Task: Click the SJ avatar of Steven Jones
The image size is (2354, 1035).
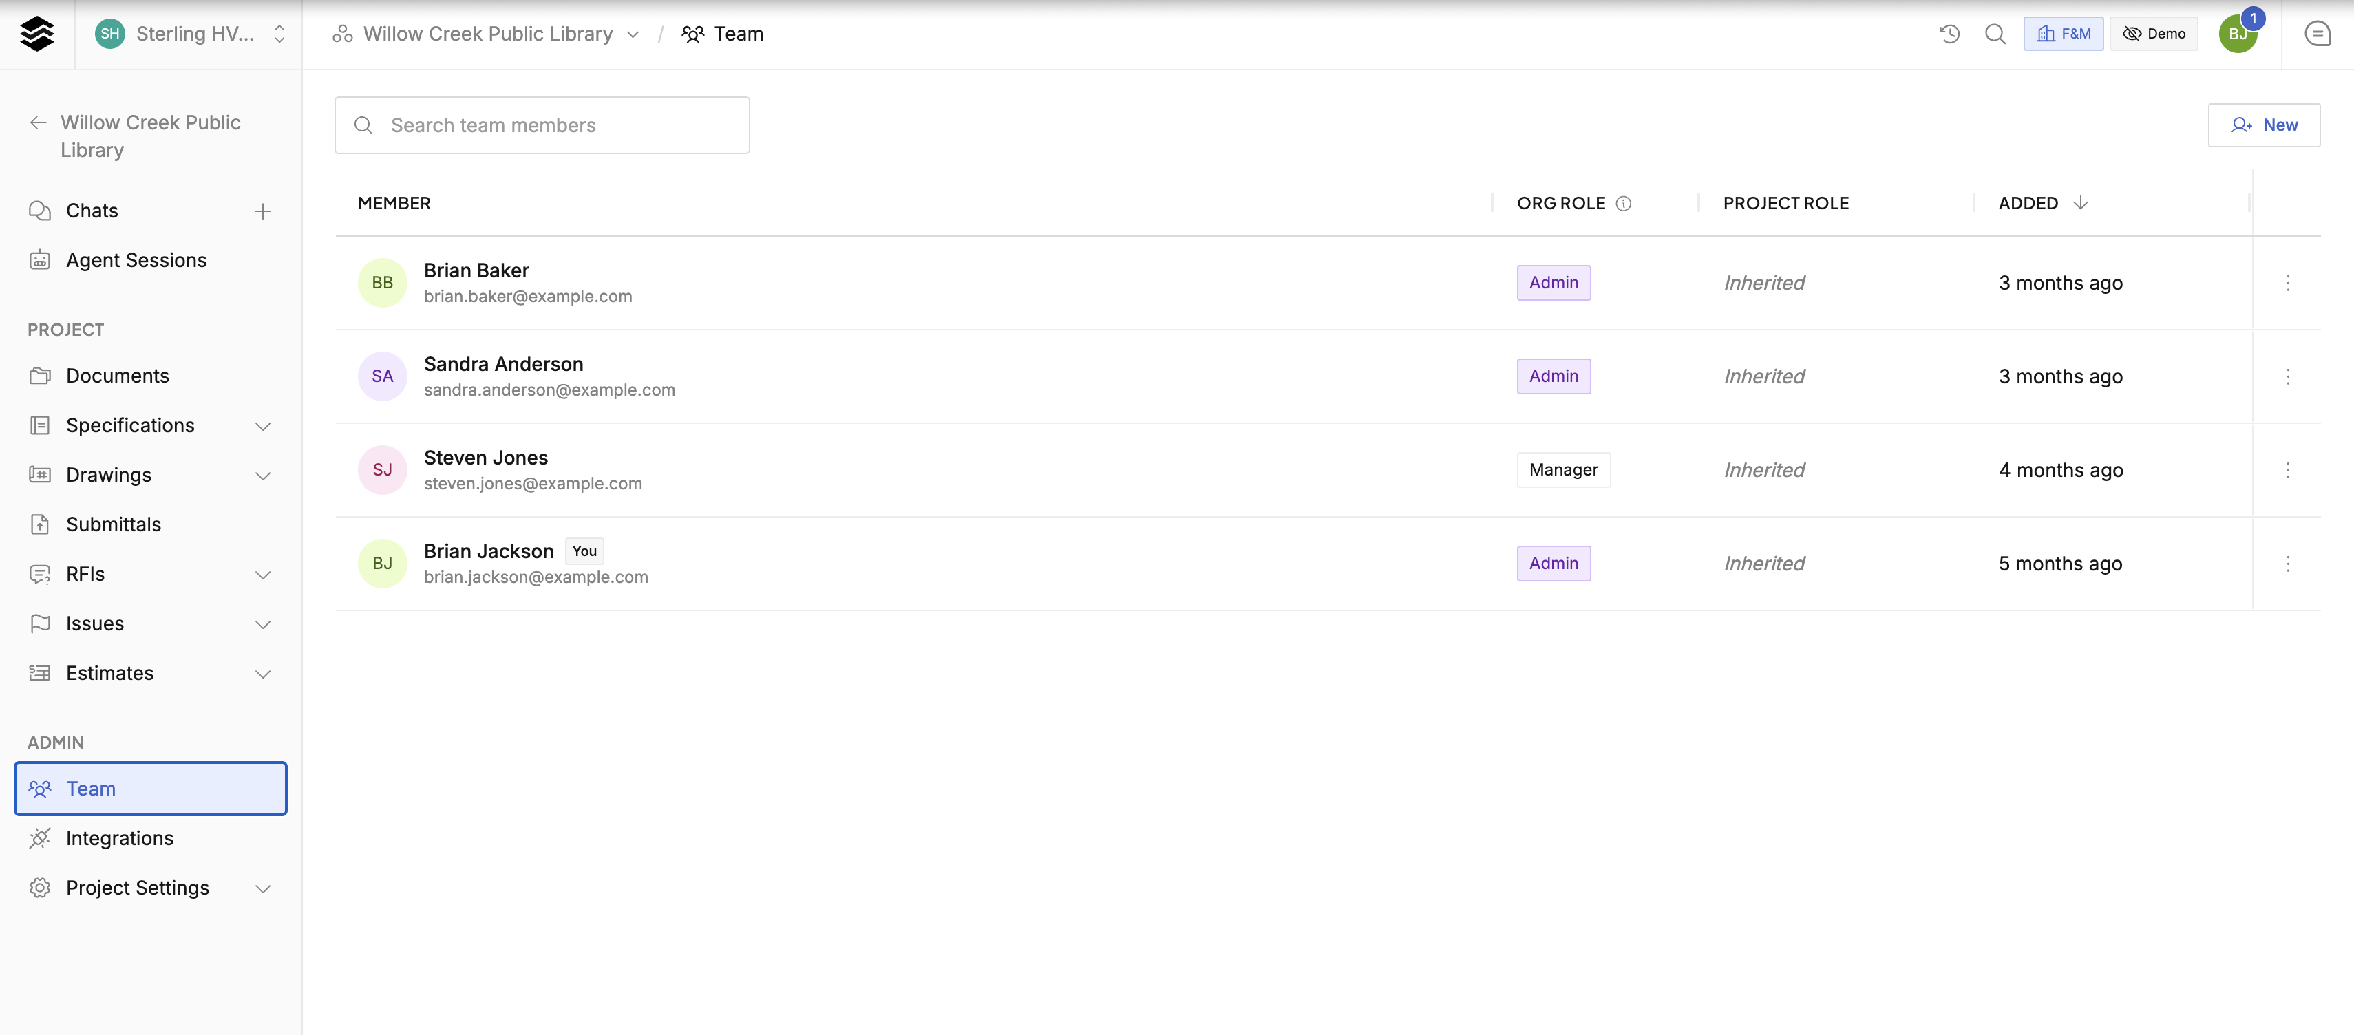Action: point(382,471)
